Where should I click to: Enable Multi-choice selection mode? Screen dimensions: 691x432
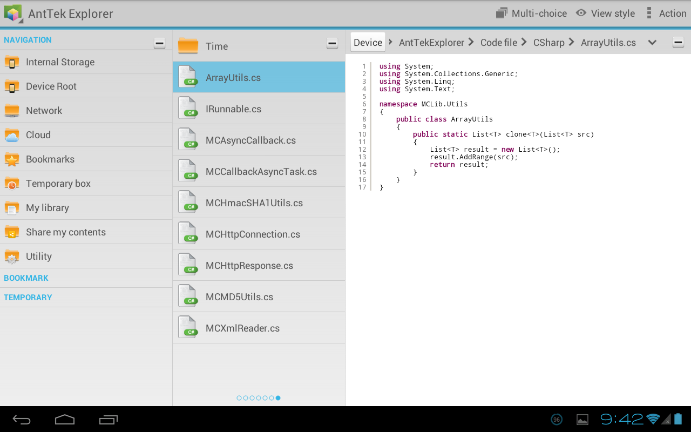(531, 13)
